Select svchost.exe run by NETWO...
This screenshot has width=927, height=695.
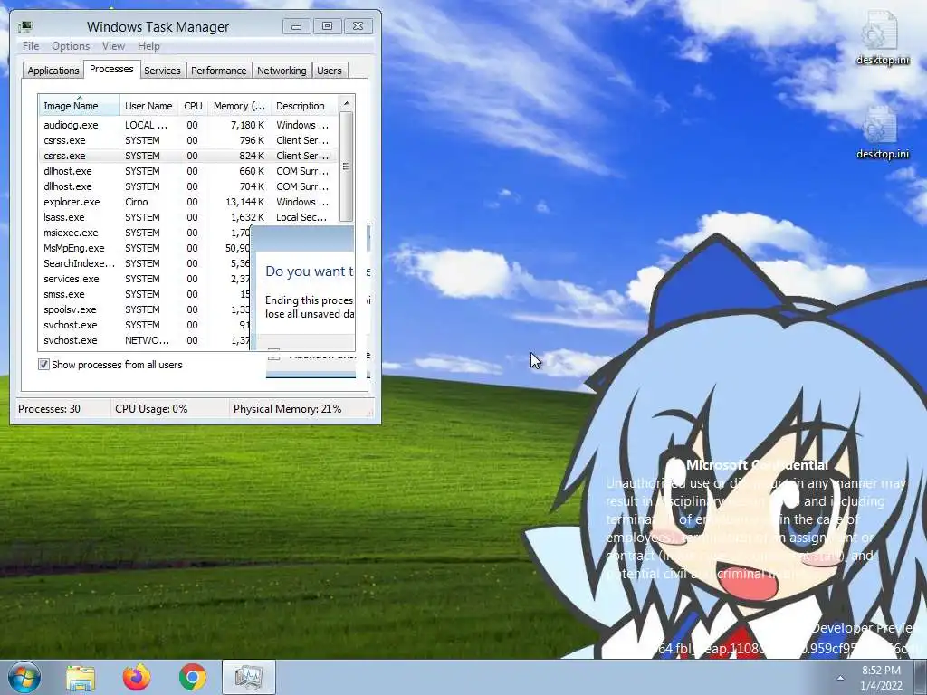click(x=144, y=340)
